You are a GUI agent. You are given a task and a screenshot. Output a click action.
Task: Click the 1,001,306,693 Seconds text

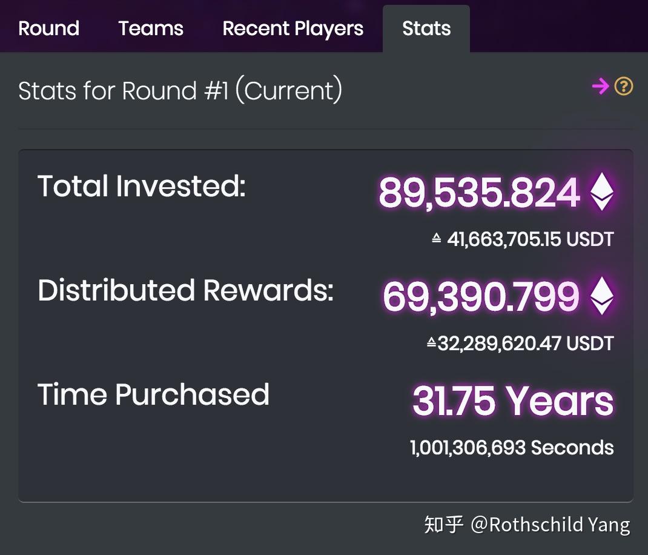[512, 448]
